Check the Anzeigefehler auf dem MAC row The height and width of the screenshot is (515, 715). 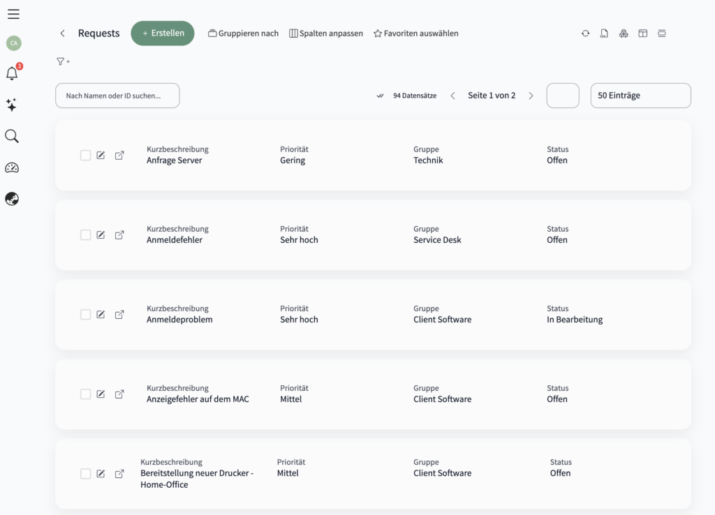(x=85, y=394)
